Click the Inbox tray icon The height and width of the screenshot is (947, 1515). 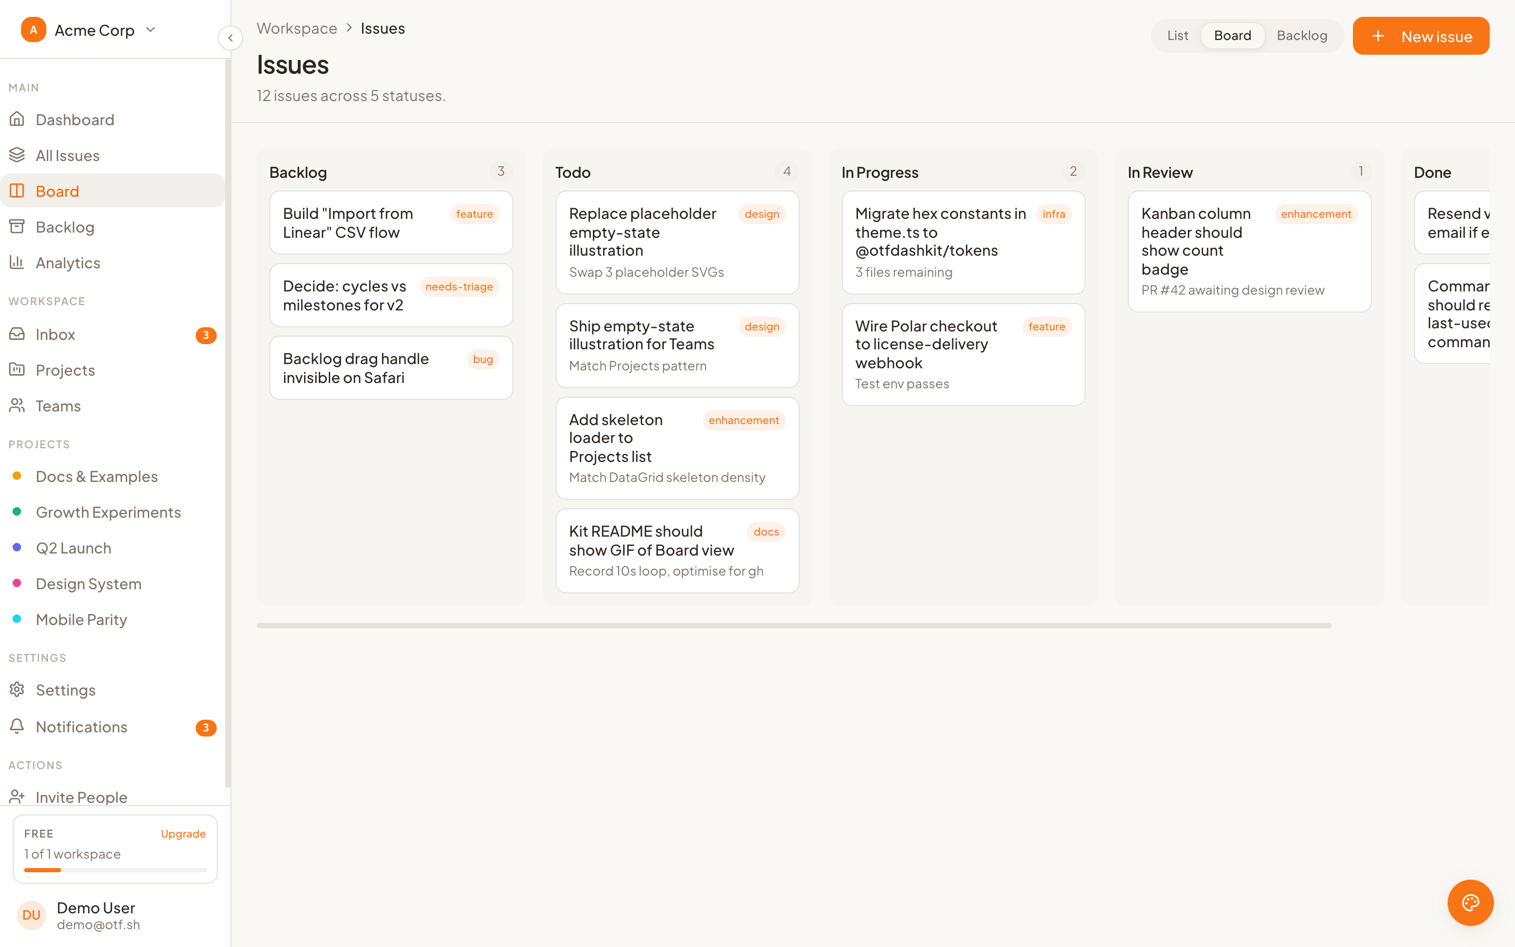pyautogui.click(x=17, y=334)
